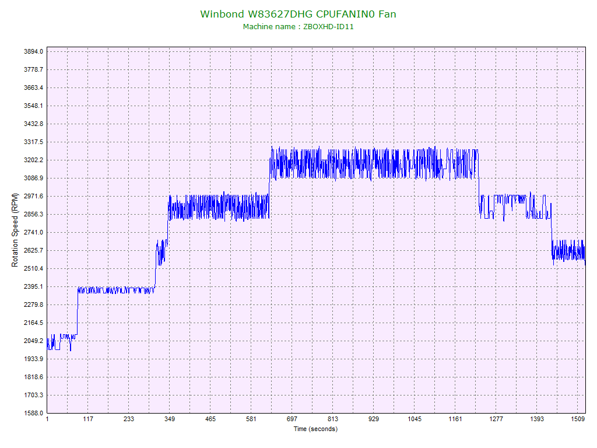Click the 2625.7 y-axis value
This screenshot has width=597, height=448.
[33, 250]
